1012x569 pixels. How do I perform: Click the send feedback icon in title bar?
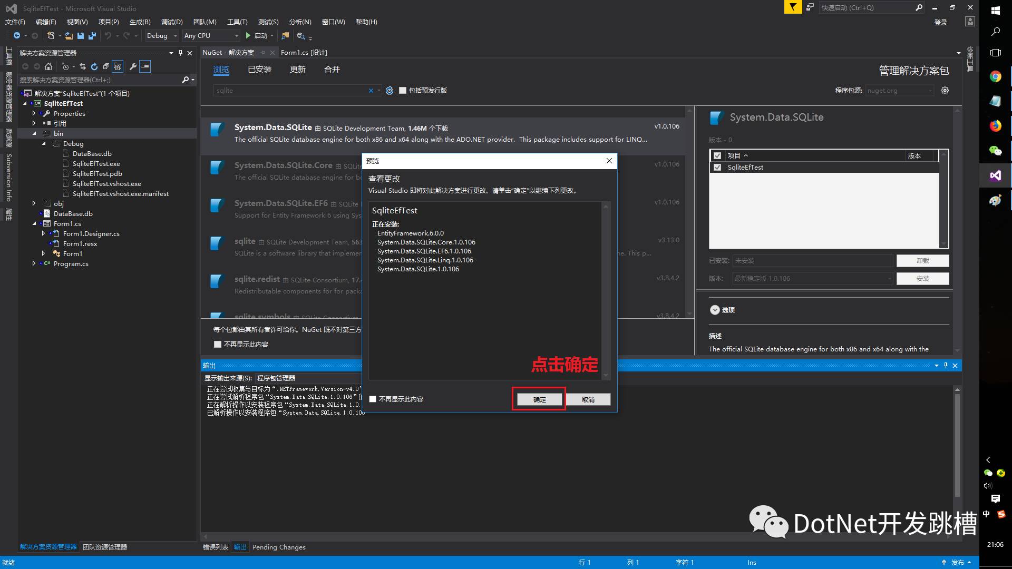point(810,7)
